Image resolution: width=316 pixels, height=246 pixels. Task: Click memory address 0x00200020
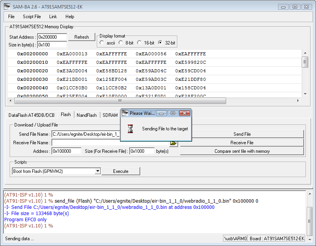(x=33, y=71)
